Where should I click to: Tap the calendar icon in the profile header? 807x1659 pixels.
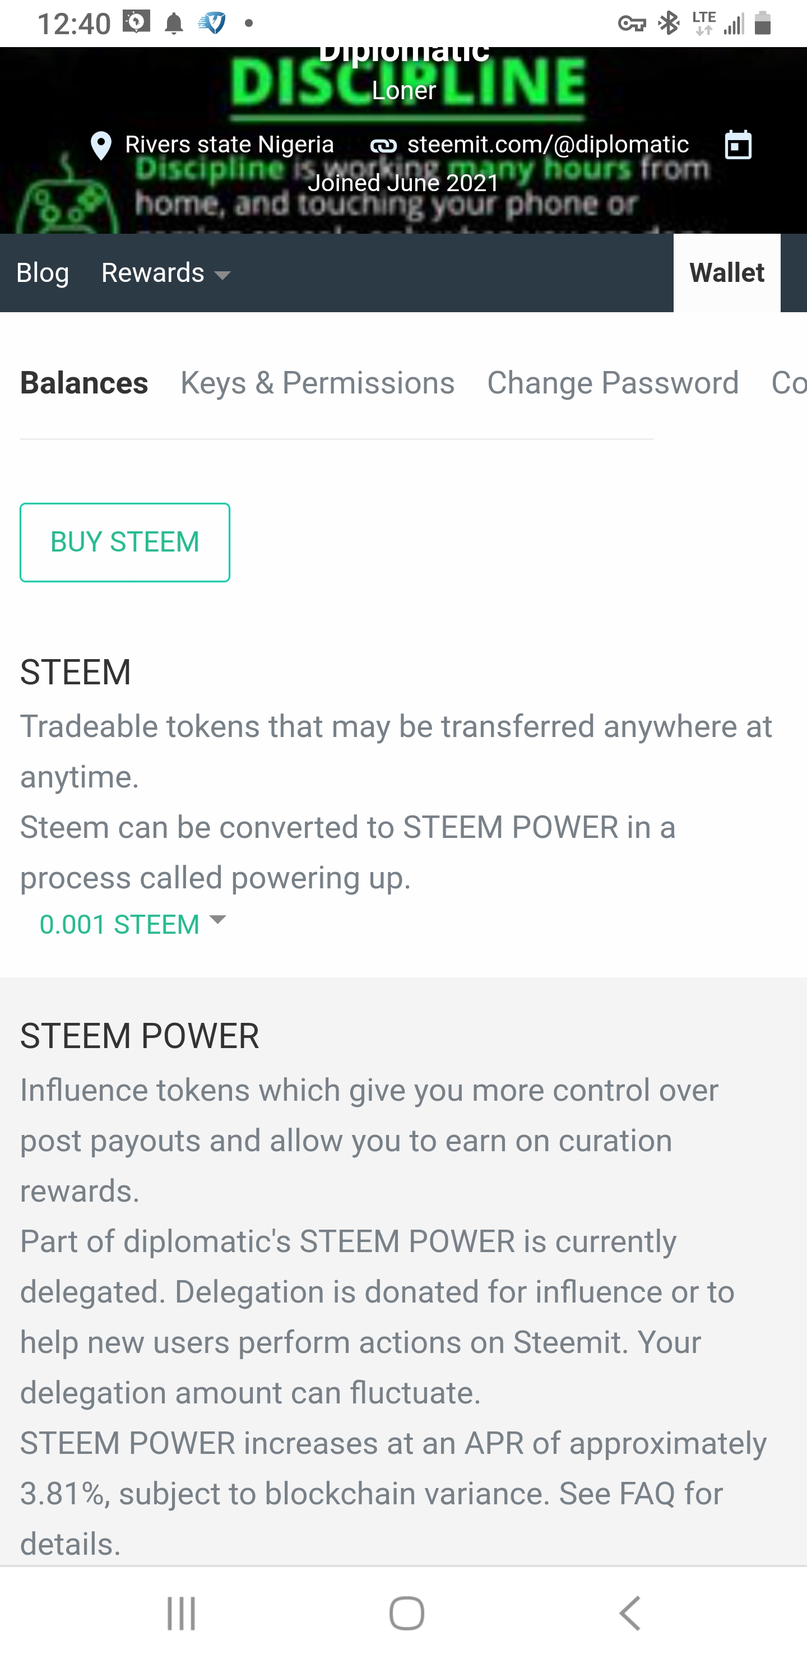click(738, 145)
